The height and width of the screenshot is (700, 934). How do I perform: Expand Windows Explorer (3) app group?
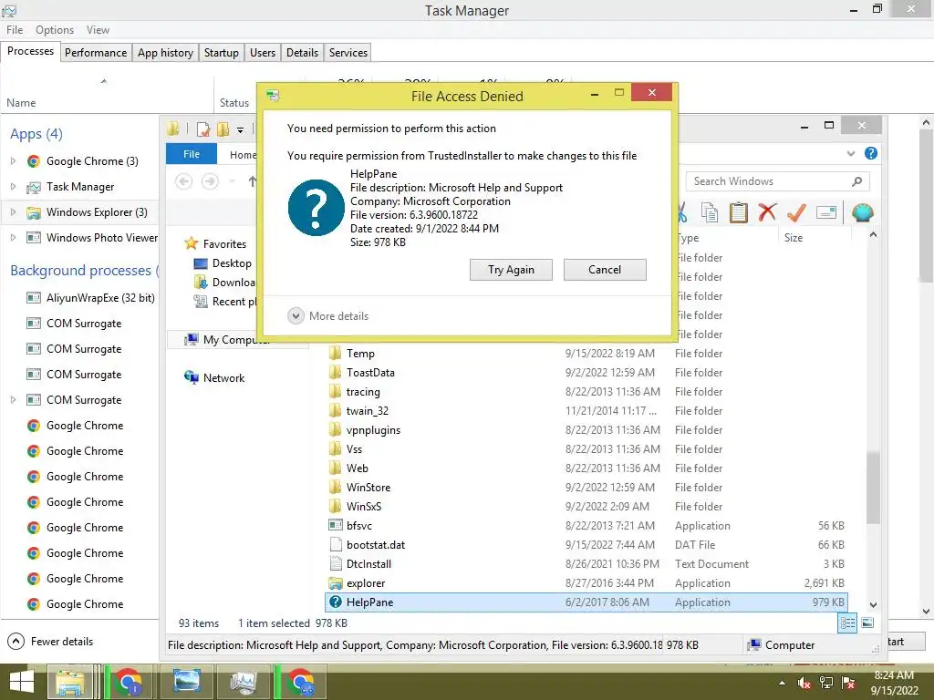[x=13, y=211]
